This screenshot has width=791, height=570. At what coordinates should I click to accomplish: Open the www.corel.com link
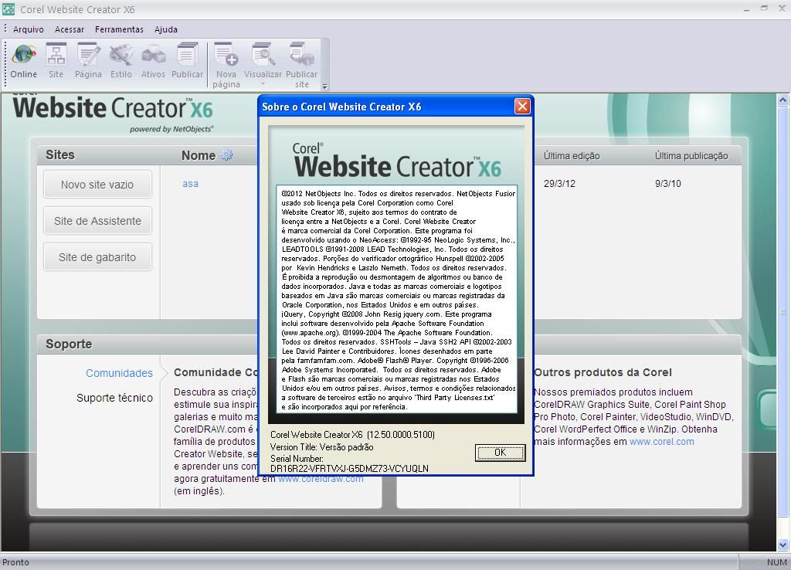coord(661,442)
